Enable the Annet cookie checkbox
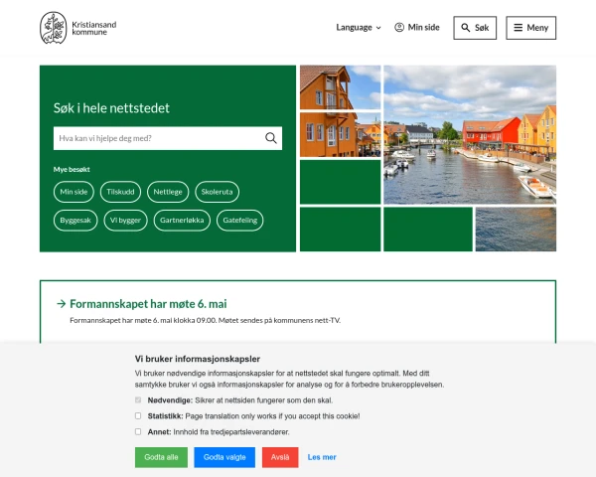 [x=138, y=431]
